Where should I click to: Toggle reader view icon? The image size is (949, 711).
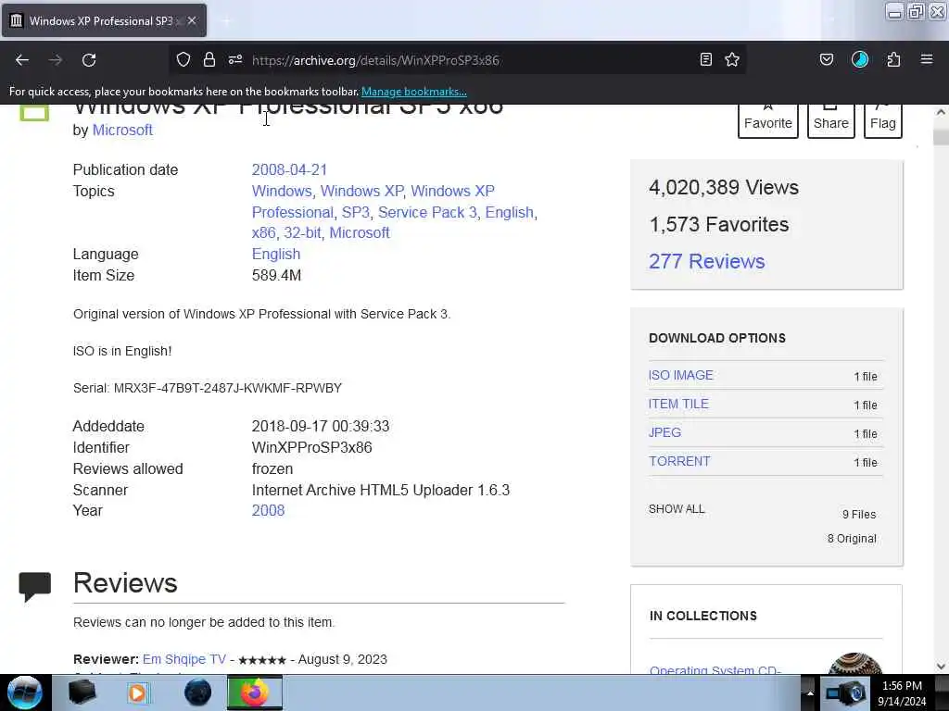coord(705,59)
